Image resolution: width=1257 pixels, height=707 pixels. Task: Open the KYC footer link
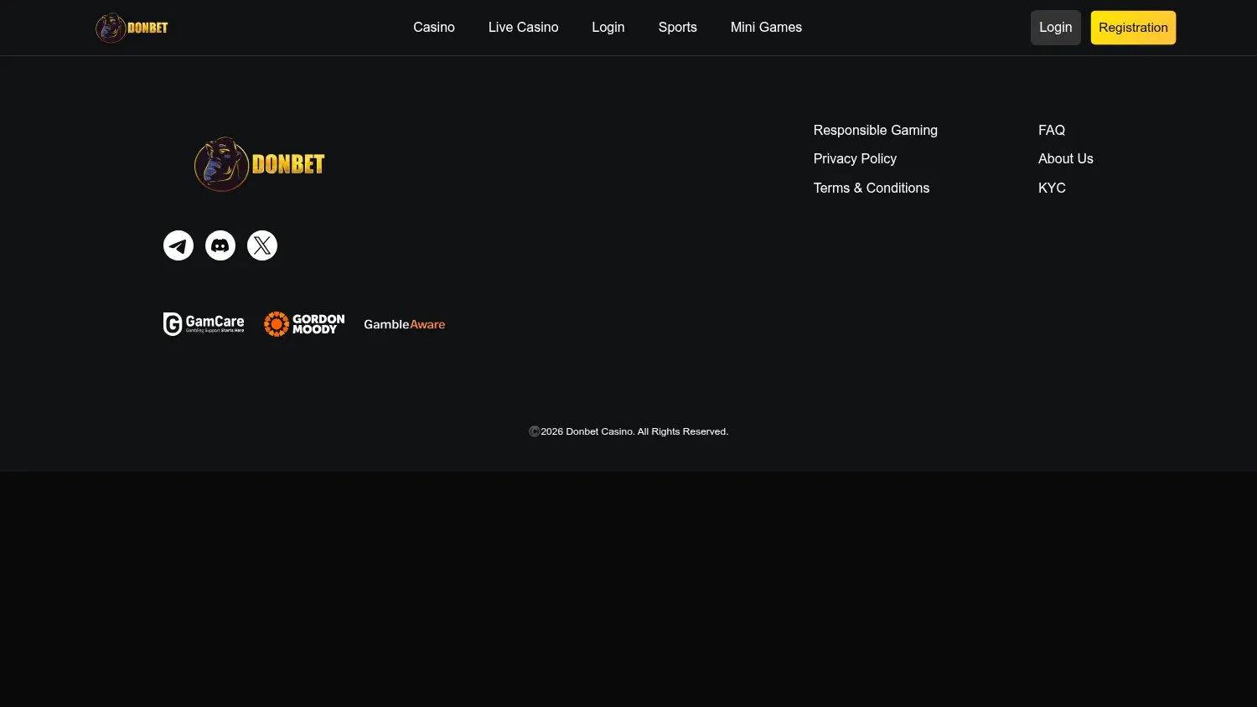1052,188
